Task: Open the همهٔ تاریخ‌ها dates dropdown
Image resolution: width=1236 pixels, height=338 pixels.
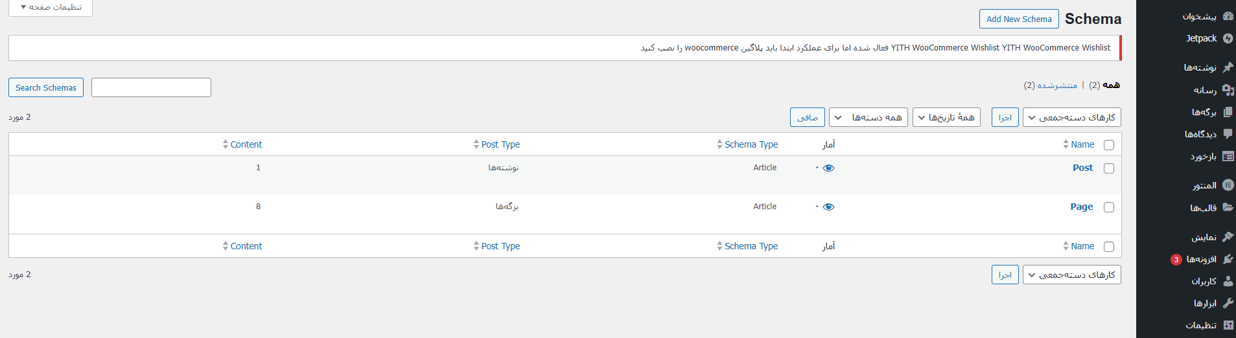Action: click(x=947, y=117)
